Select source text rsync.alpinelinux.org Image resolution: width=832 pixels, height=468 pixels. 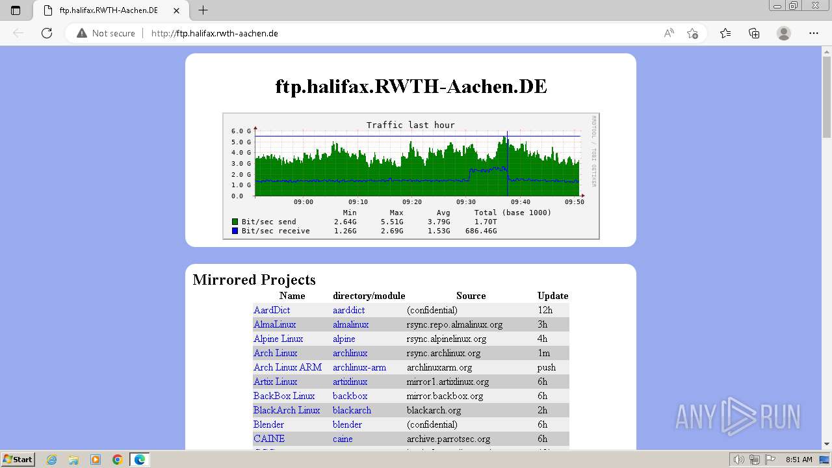(447, 339)
